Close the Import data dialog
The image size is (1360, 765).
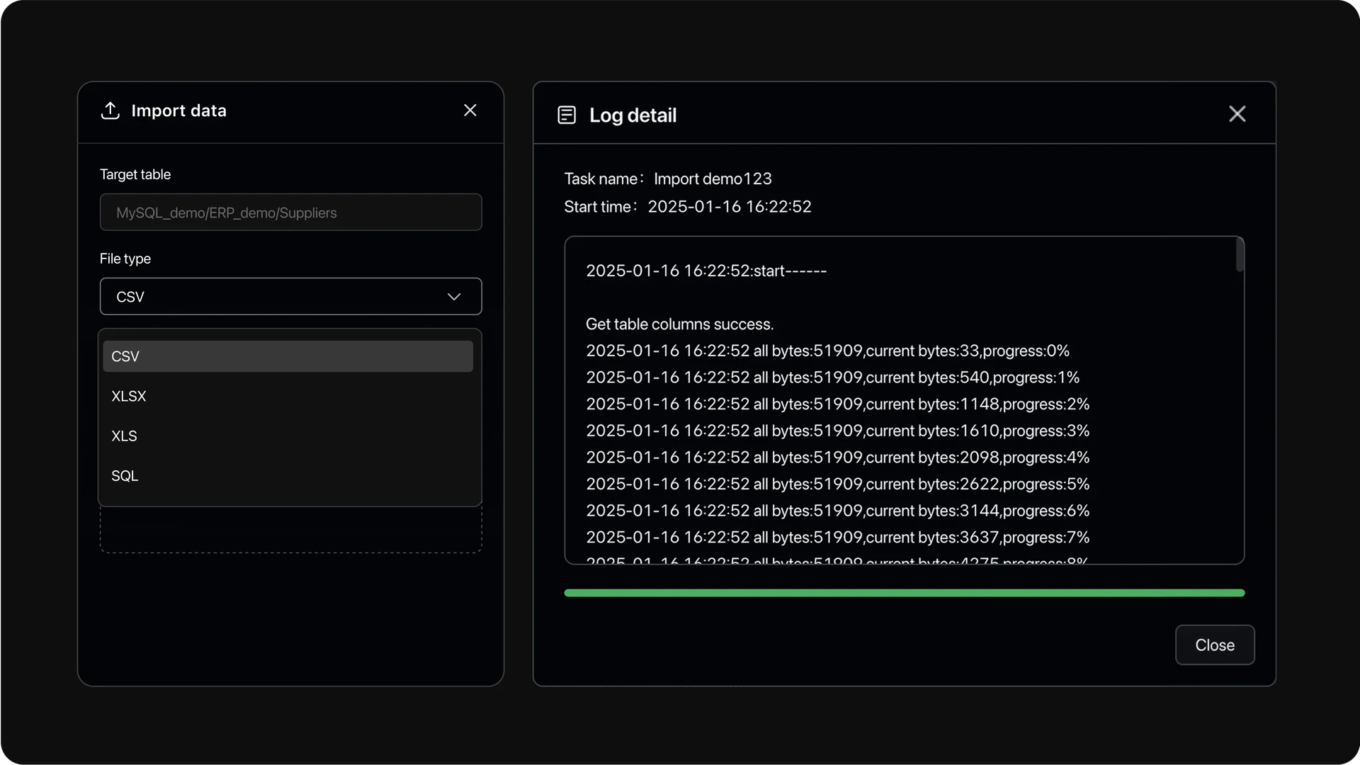[470, 110]
